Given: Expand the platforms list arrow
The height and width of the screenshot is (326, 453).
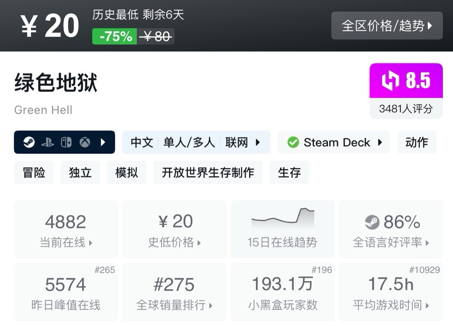Looking at the screenshot, I should point(103,142).
